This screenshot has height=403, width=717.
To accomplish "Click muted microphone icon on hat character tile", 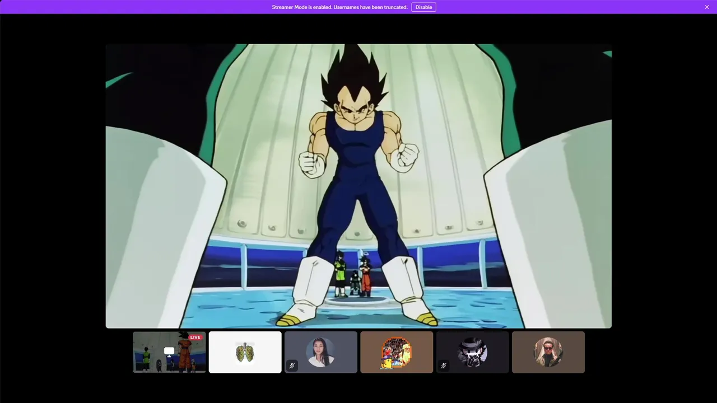I will click(444, 365).
